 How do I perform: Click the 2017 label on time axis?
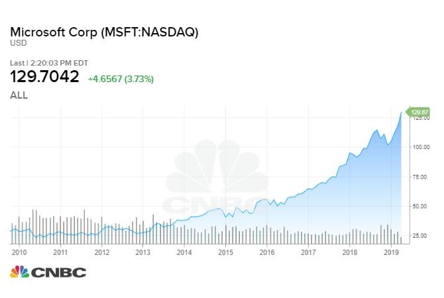point(308,252)
